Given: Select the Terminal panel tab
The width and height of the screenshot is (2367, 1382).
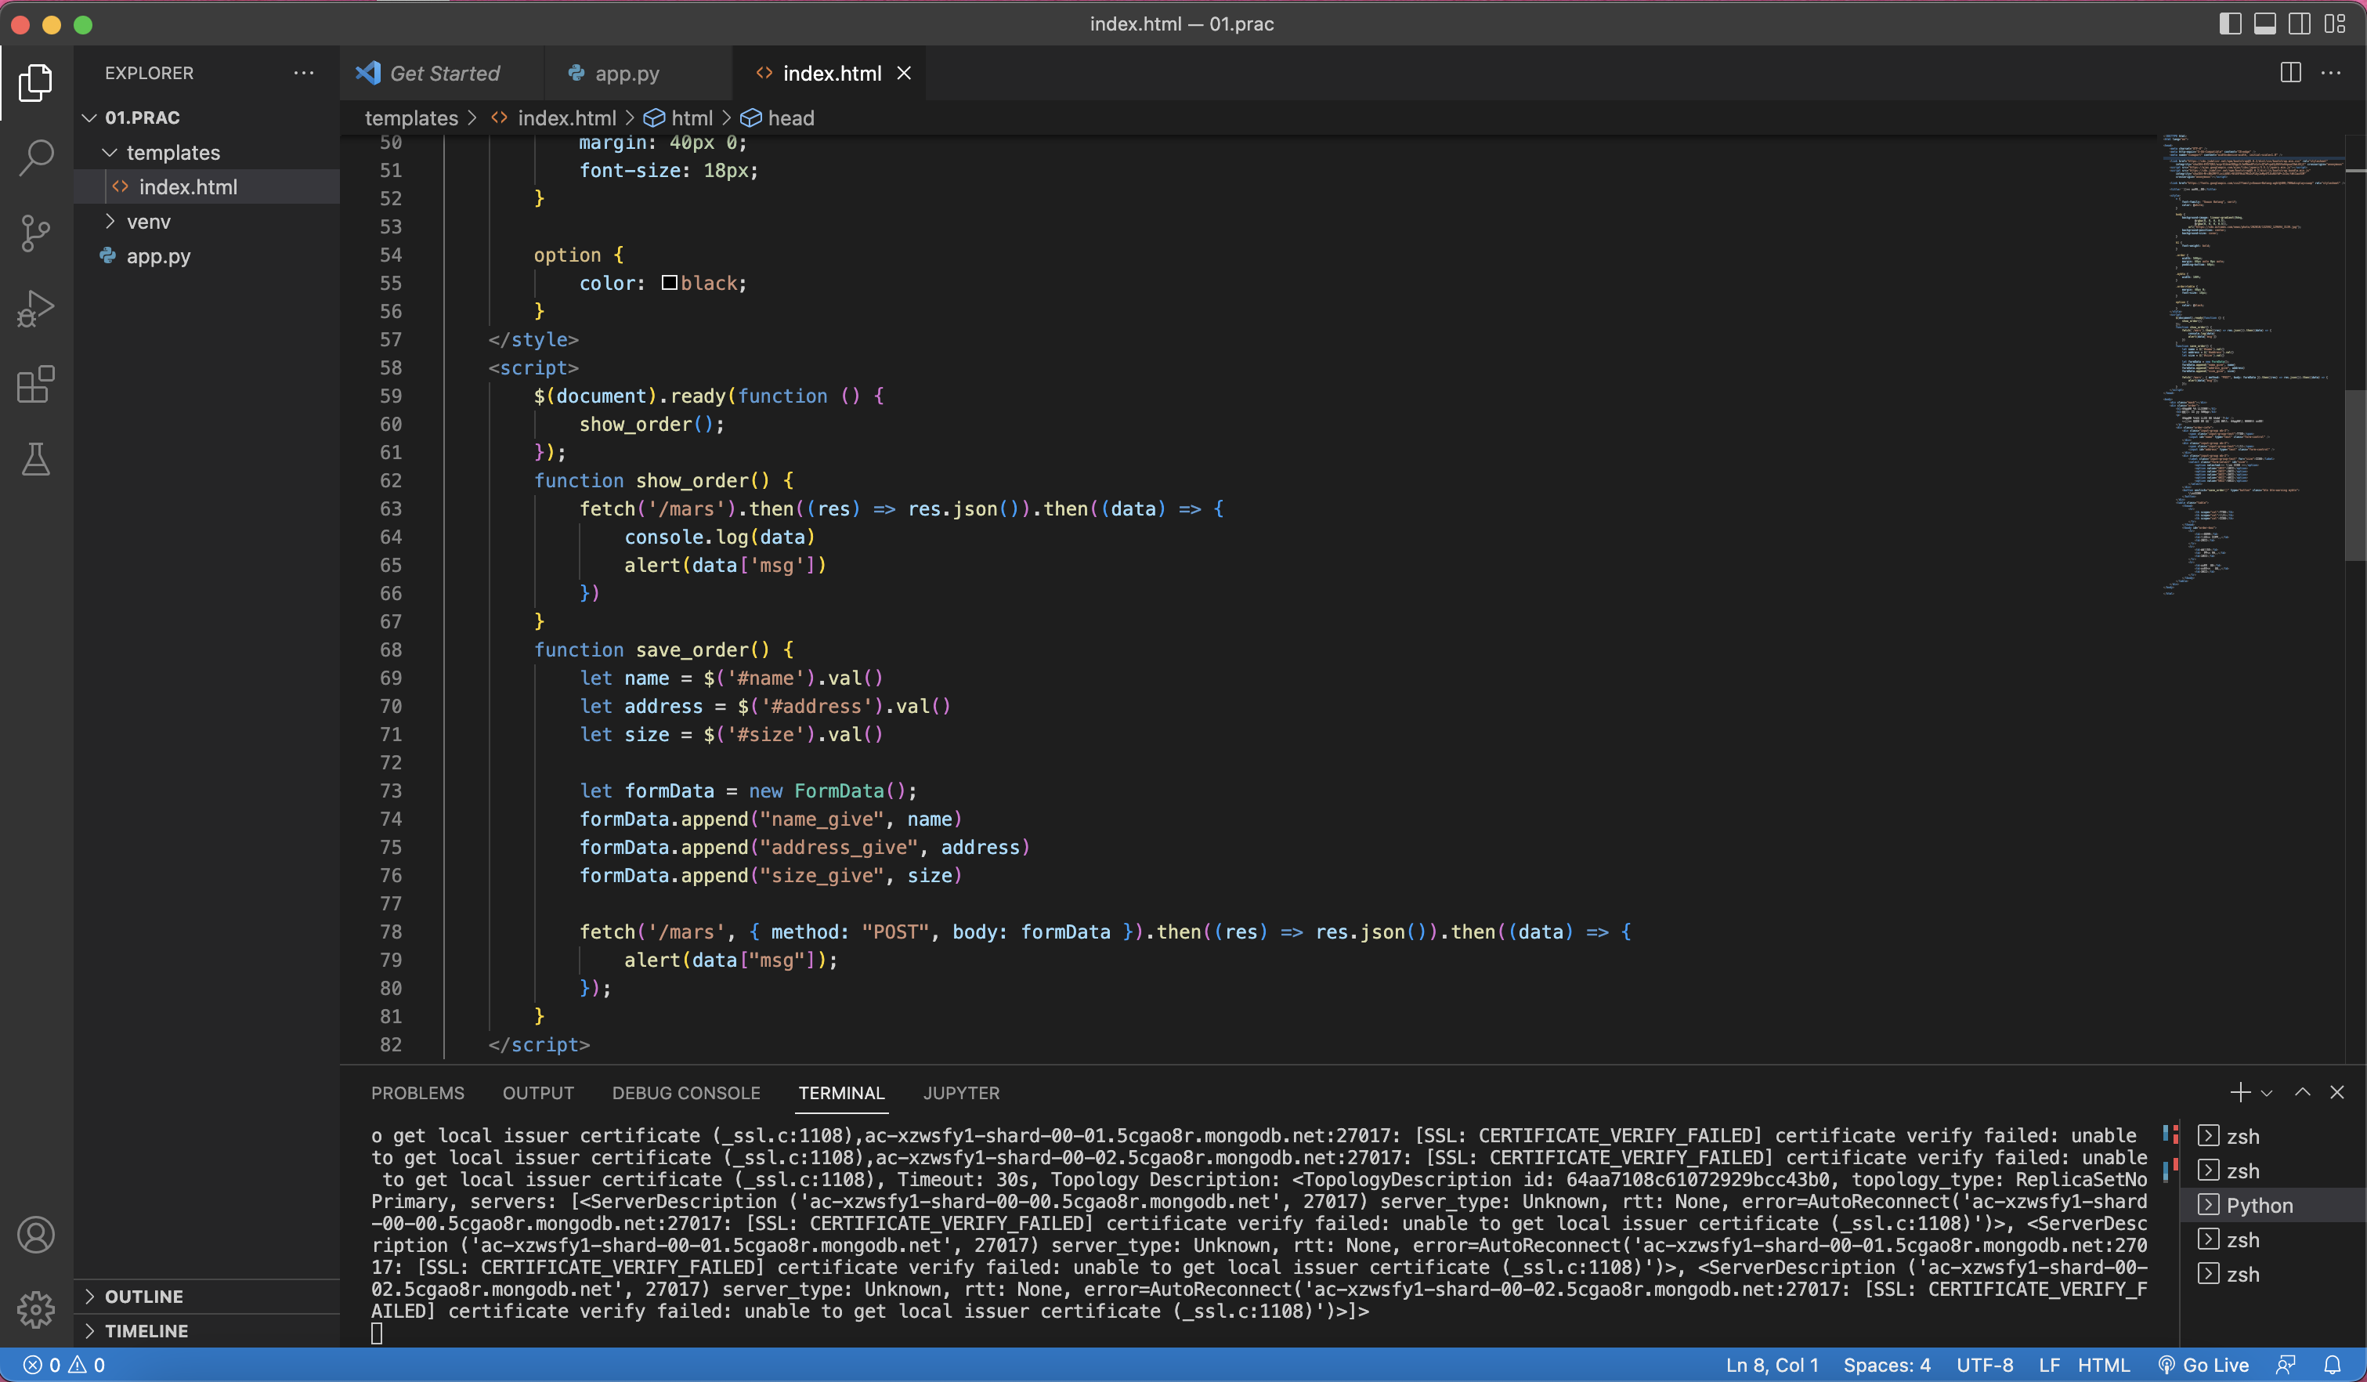Looking at the screenshot, I should [841, 1093].
